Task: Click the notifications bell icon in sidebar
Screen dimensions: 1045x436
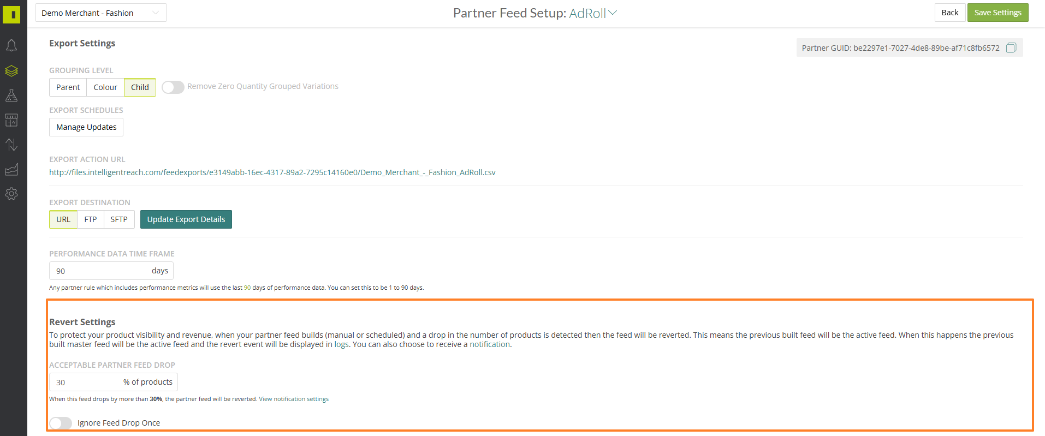Action: [x=11, y=45]
